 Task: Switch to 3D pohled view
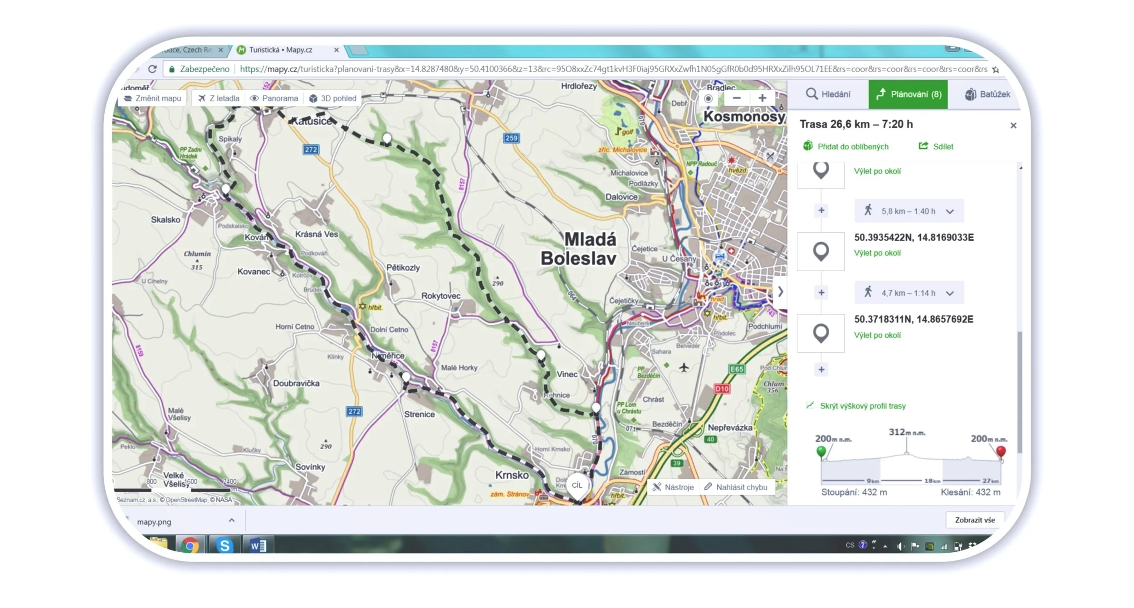coord(333,98)
